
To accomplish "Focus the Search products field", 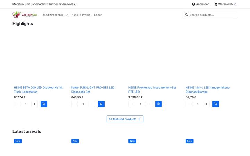I will click(210, 15).
